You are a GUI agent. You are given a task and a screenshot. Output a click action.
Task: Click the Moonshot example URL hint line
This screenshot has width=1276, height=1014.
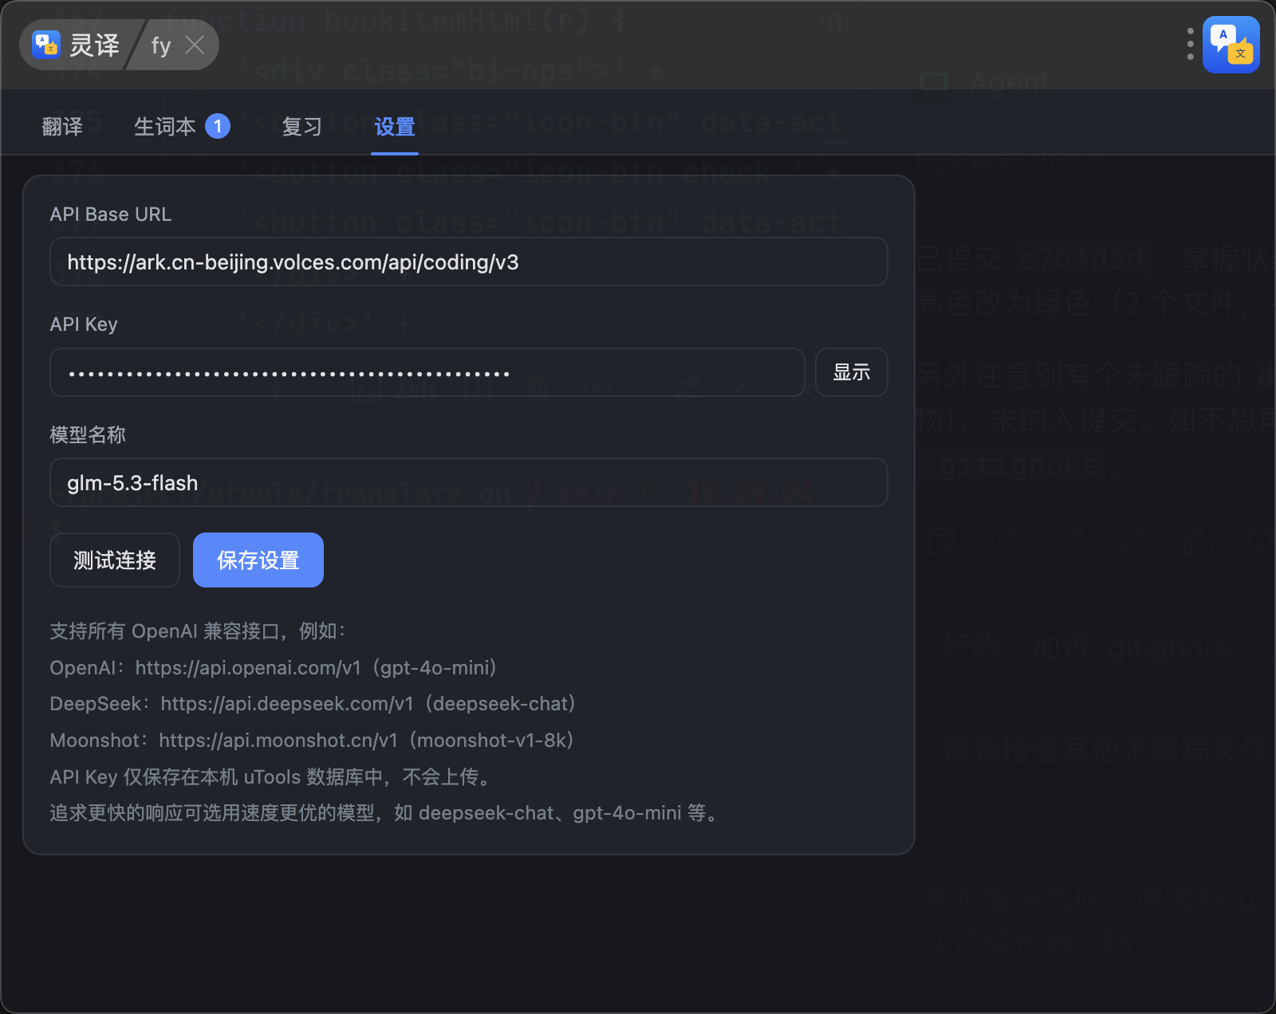point(312,741)
